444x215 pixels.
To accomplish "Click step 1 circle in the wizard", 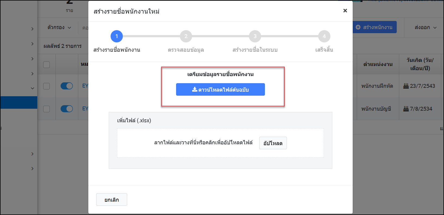I will [x=117, y=36].
